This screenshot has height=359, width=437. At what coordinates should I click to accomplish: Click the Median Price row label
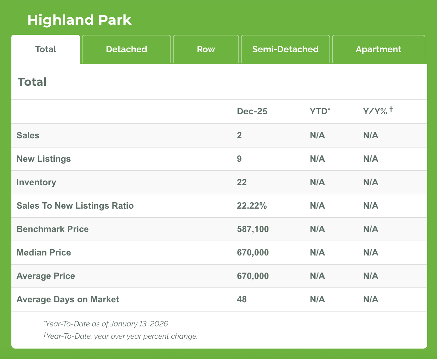coord(44,253)
